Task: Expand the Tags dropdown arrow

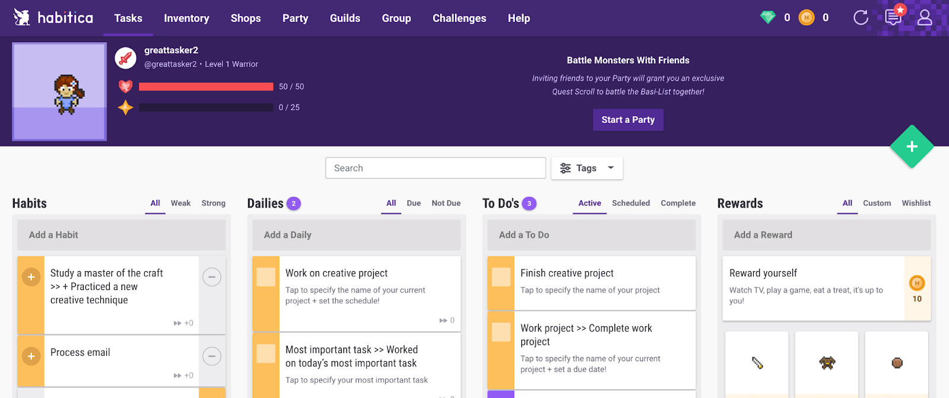Action: point(611,168)
